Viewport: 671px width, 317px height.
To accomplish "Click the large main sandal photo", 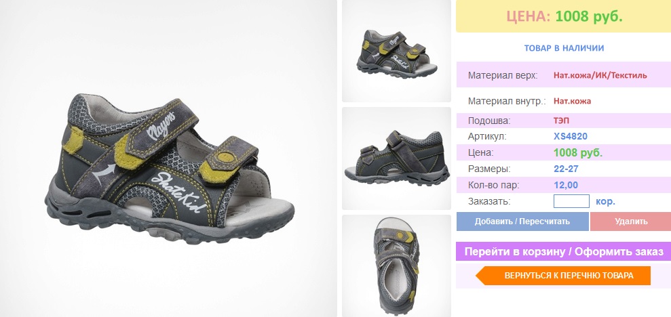I will pos(168,158).
